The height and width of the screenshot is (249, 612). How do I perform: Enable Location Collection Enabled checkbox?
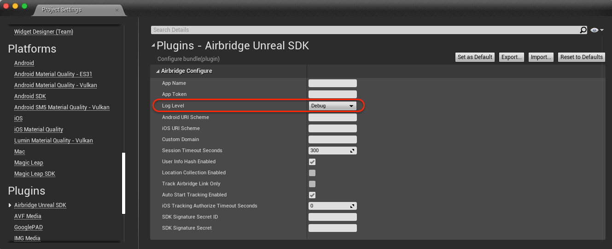(x=312, y=173)
